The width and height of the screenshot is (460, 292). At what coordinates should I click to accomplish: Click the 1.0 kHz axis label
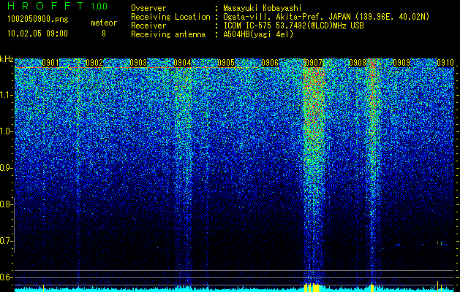(x=7, y=131)
